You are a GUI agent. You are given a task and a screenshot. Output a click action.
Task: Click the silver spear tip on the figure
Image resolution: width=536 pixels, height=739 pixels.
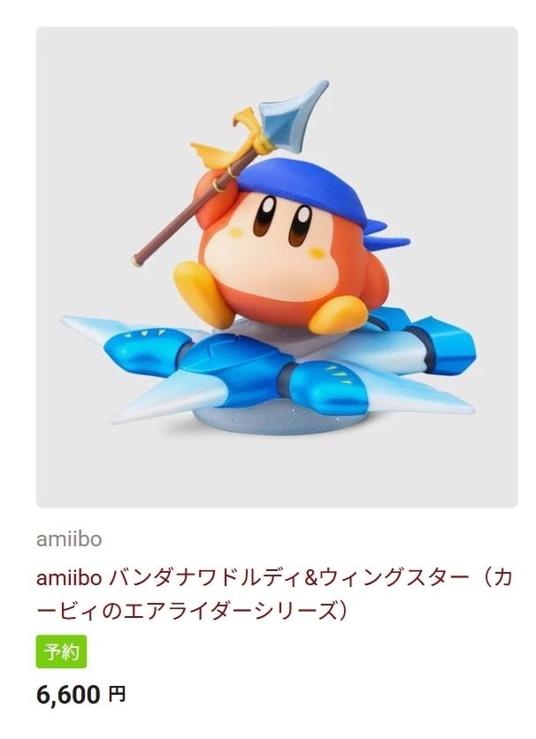pyautogui.click(x=291, y=116)
